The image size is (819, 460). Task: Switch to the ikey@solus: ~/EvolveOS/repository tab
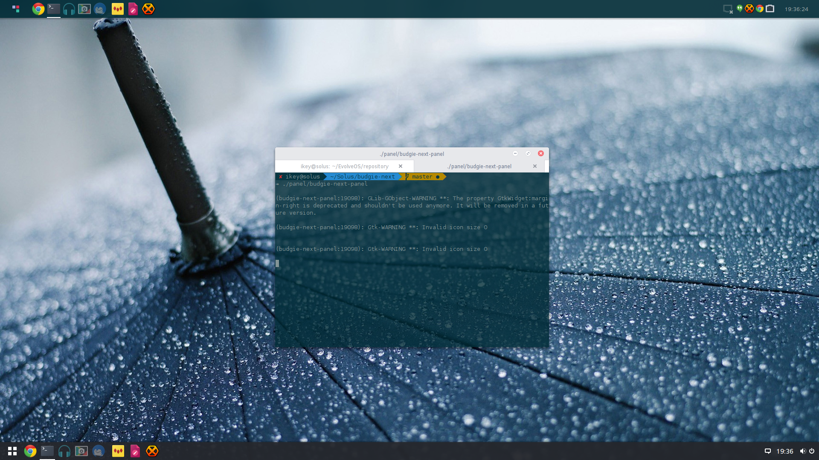(345, 167)
